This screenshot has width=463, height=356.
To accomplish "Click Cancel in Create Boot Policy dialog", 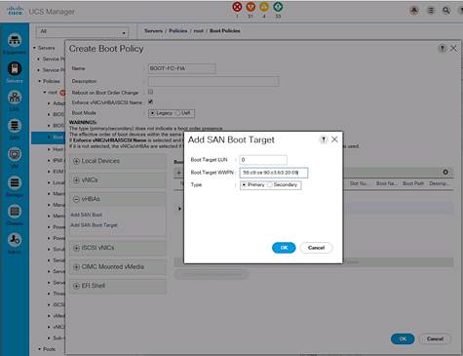I will coord(435,338).
